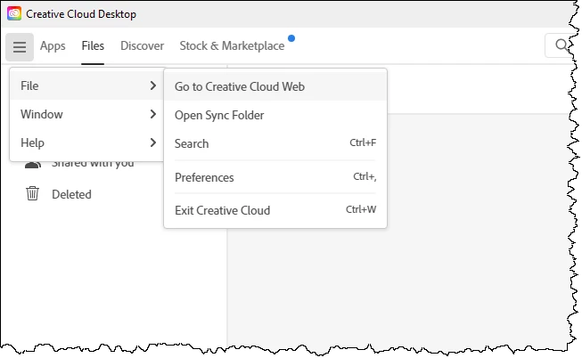This screenshot has width=582, height=358.
Task: Expand the File submenu arrow
Action: pyautogui.click(x=153, y=85)
